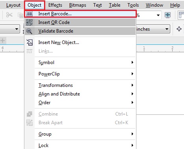Click the horizontal ruler mark 1
Viewport: 184px width, 149px height.
(144, 48)
